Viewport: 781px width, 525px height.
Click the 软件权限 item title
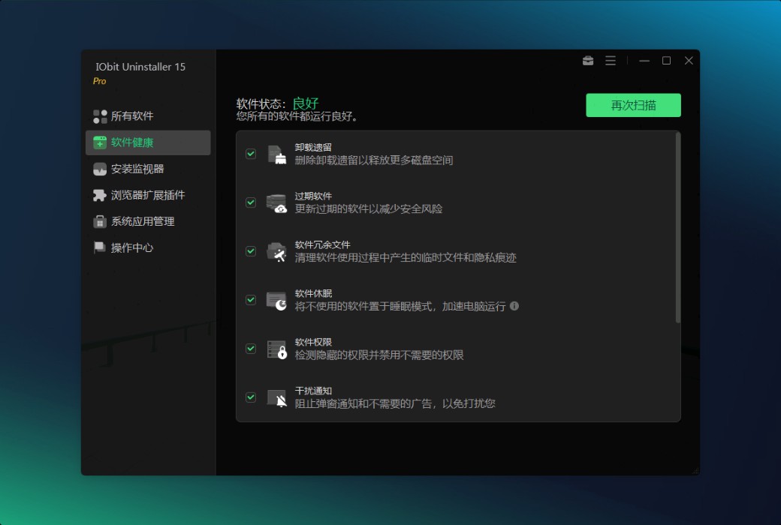tap(313, 342)
